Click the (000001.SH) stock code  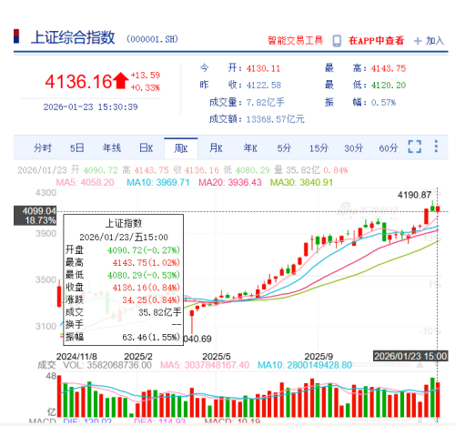[x=152, y=39]
